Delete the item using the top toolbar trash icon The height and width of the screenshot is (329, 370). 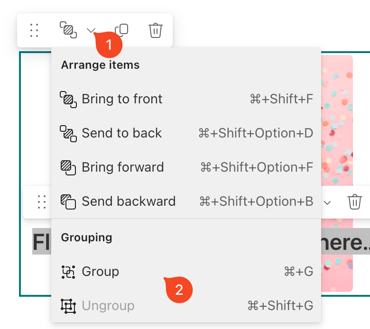click(156, 30)
